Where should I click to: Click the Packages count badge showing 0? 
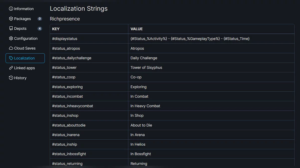tap(39, 19)
